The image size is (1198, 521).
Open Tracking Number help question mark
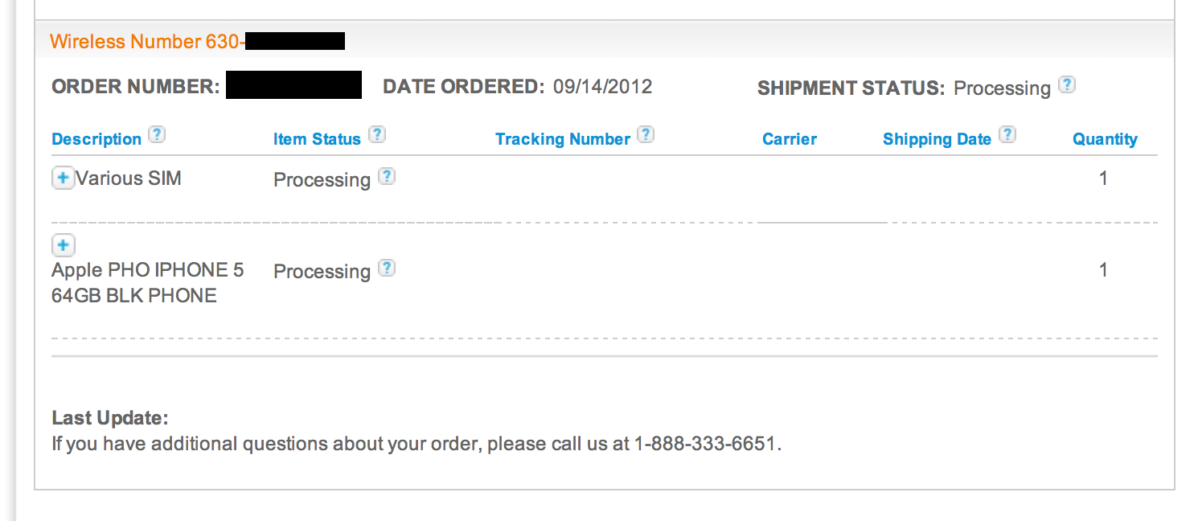coord(646,134)
